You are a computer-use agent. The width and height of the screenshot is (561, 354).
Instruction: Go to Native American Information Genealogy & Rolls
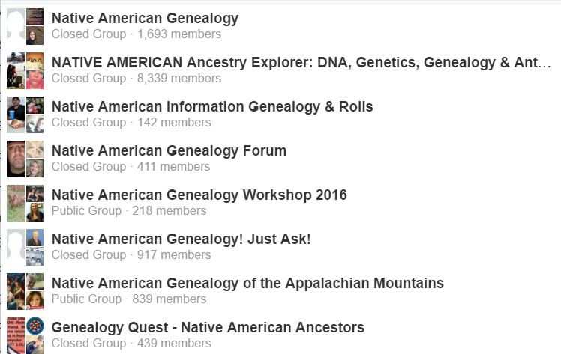pos(212,107)
